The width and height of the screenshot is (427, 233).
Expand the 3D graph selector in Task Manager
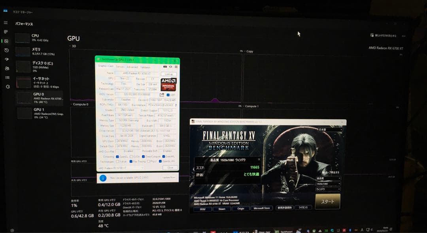tap(72, 46)
